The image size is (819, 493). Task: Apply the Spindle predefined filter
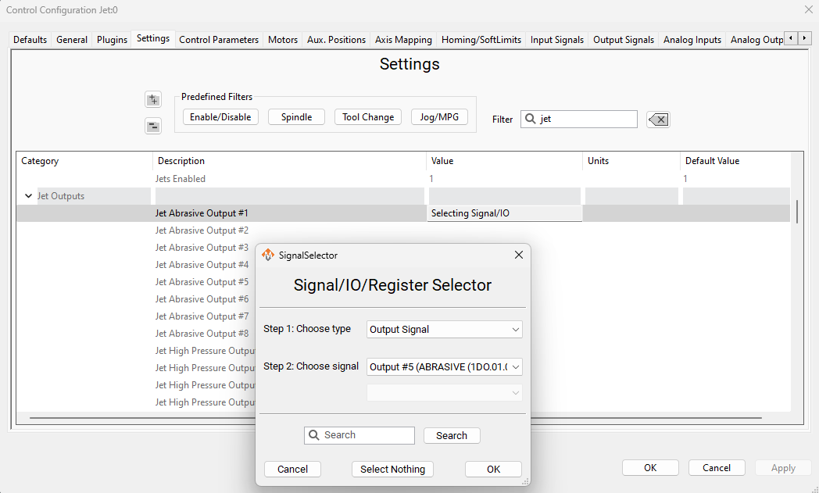click(x=296, y=117)
